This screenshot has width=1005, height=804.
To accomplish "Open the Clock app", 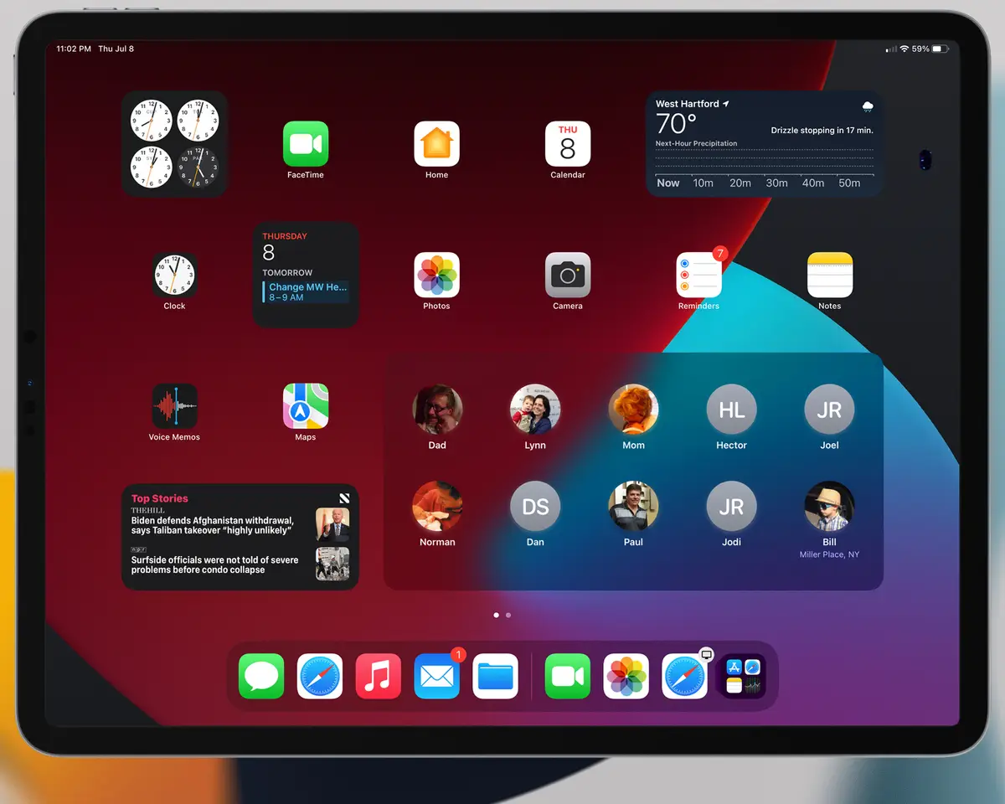I will pyautogui.click(x=174, y=275).
